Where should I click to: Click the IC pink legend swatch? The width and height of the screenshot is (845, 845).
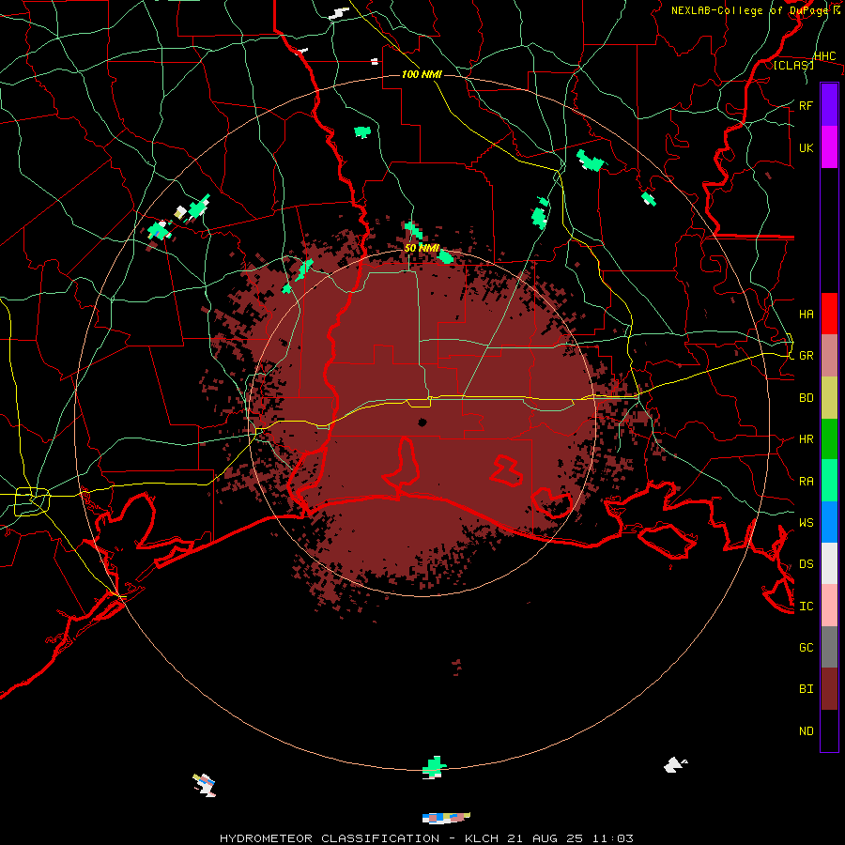(x=829, y=606)
